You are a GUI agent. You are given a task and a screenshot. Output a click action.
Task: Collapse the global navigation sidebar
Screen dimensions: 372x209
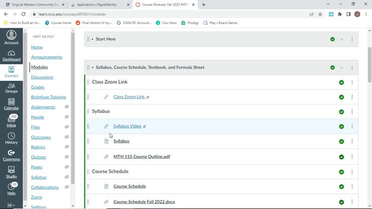pyautogui.click(x=12, y=205)
